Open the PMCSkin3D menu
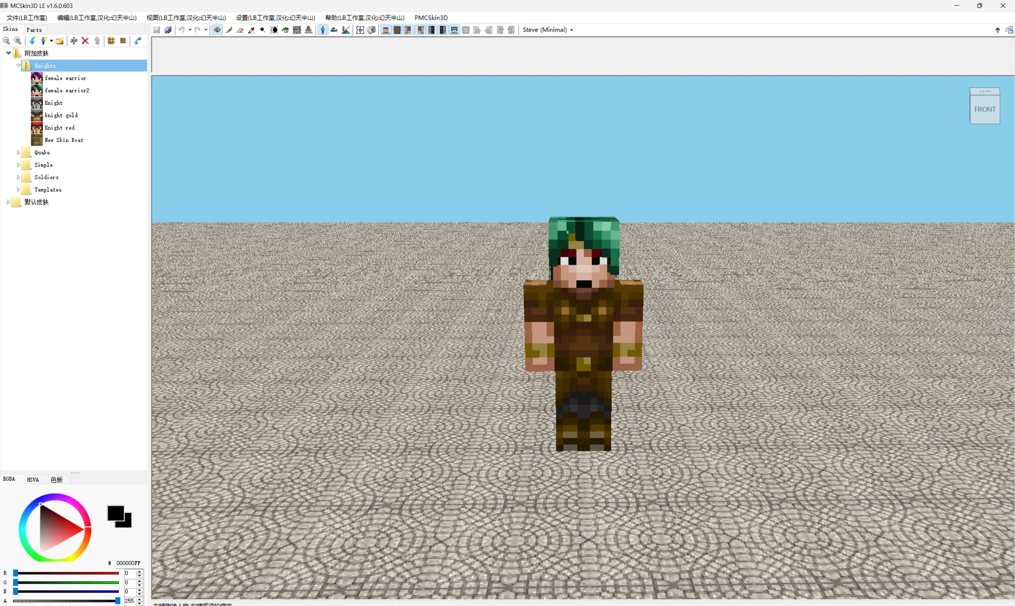Image resolution: width=1015 pixels, height=606 pixels. point(431,17)
